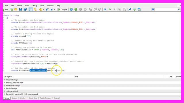Click the stop profiling square icon
This screenshot has width=184, height=103.
coord(114,9)
